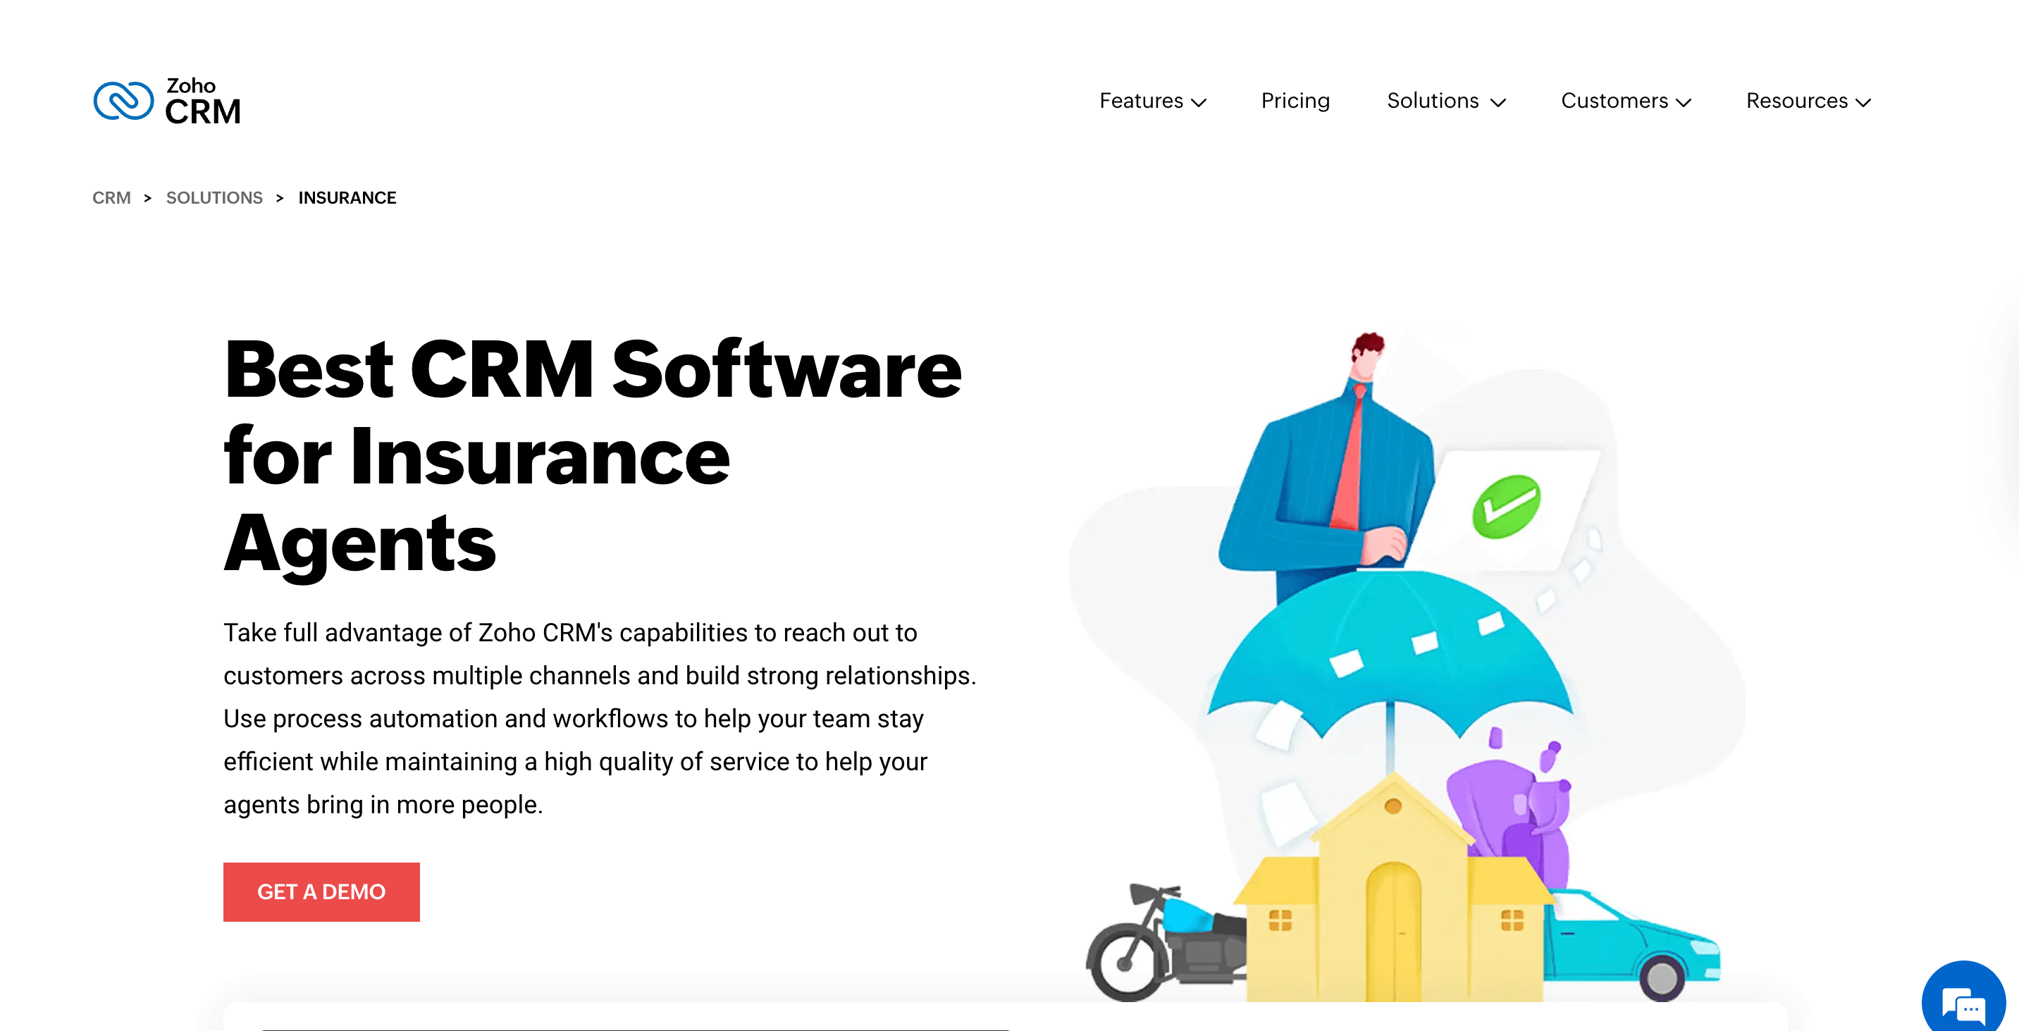The width and height of the screenshot is (2019, 1031).
Task: Select the INSURANCE breadcrumb item
Action: click(347, 197)
